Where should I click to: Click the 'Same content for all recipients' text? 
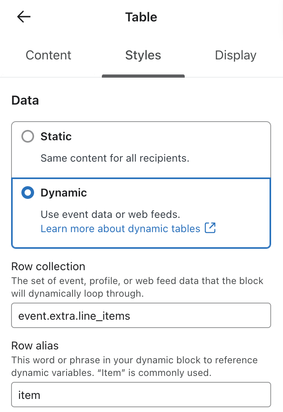coord(115,158)
